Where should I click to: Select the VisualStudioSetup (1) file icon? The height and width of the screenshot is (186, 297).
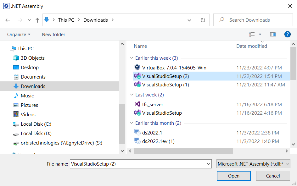[x=137, y=85]
